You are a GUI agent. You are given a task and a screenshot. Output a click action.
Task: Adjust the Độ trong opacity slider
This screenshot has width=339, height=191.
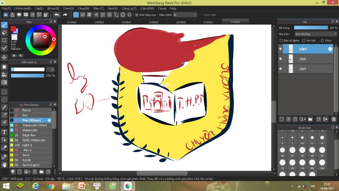pos(311,28)
